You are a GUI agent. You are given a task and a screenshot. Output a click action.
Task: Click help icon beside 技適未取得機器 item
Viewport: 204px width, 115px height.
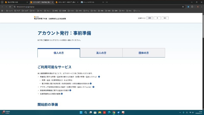tap(70, 90)
